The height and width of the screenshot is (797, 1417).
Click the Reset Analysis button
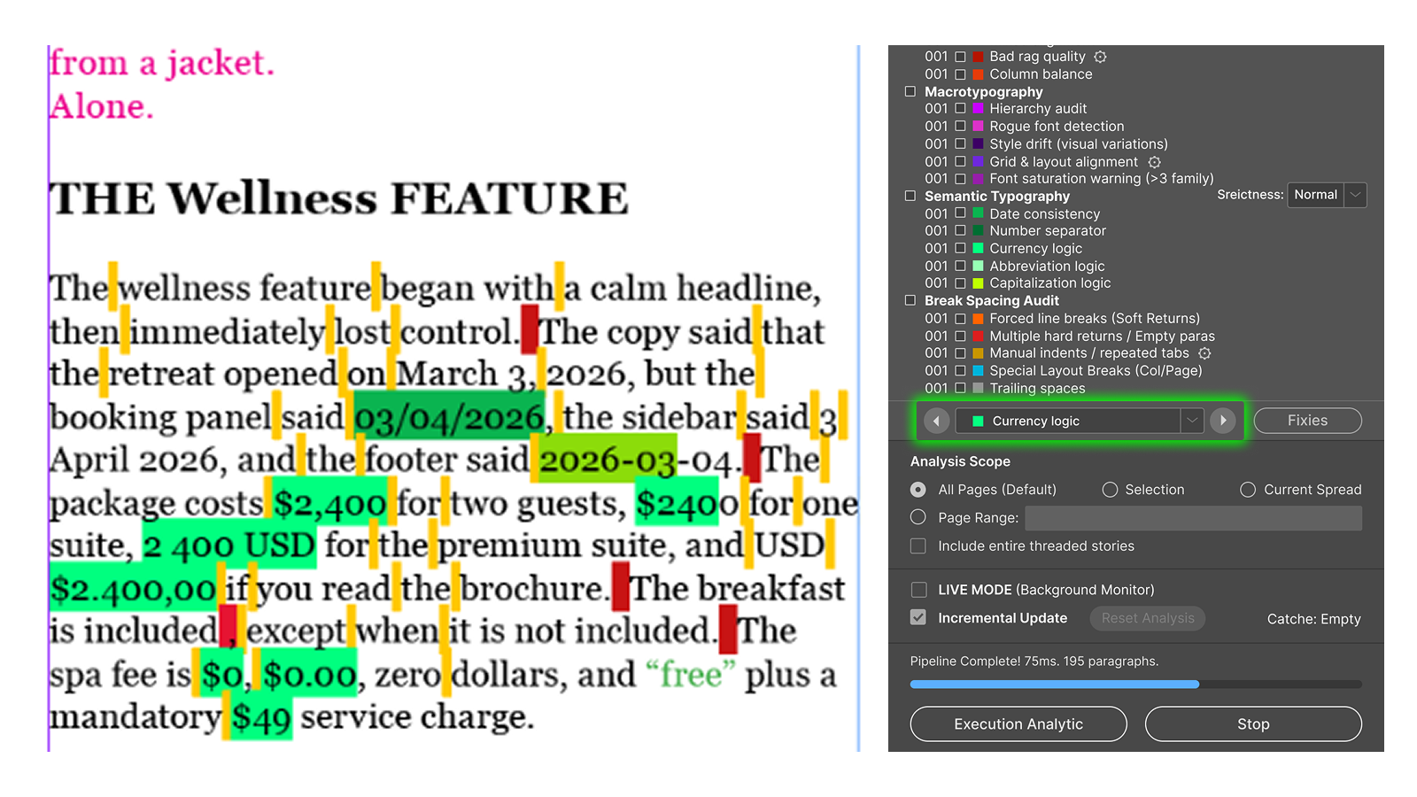point(1148,618)
